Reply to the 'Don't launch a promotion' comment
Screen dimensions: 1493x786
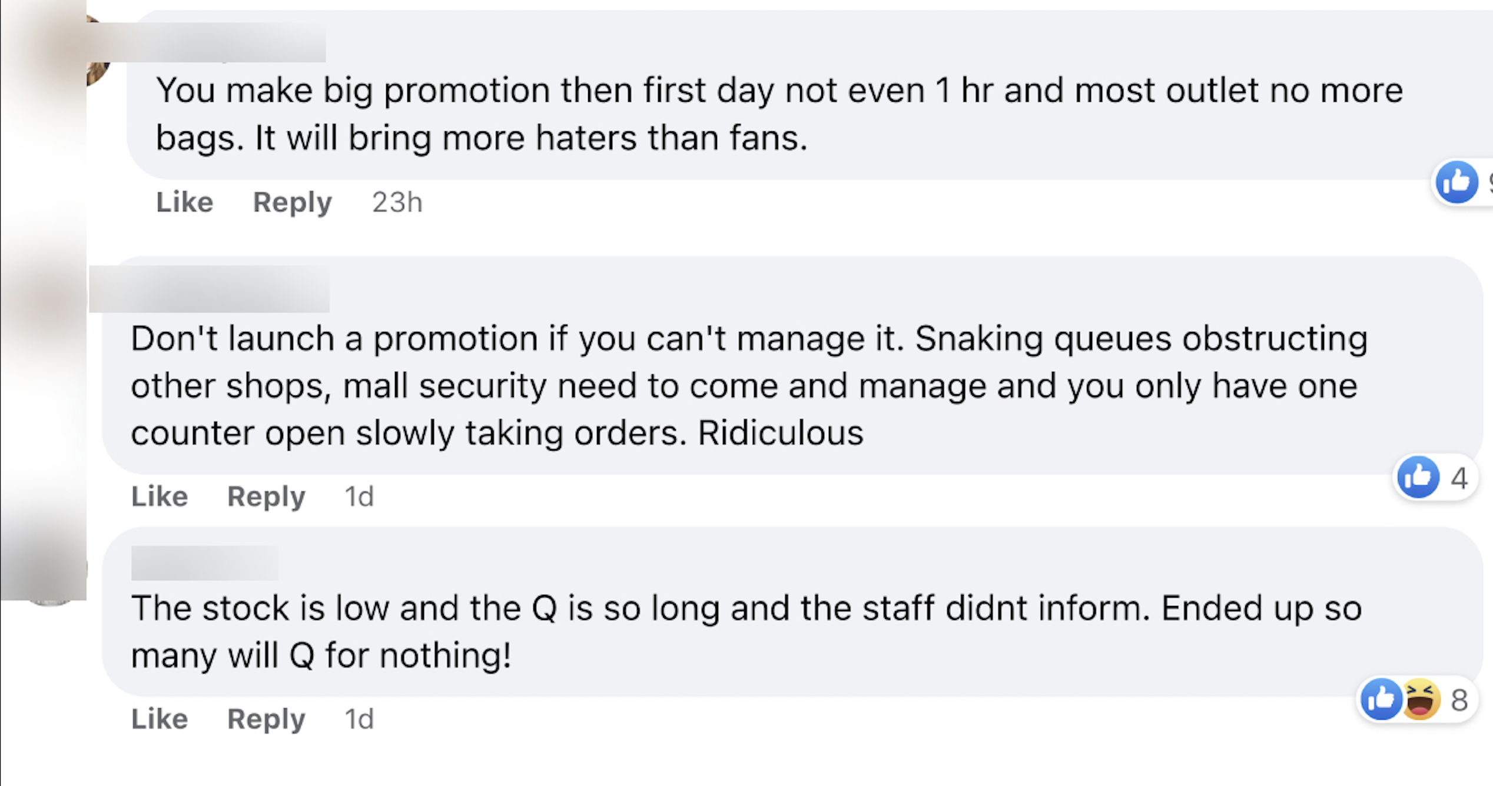coord(266,497)
